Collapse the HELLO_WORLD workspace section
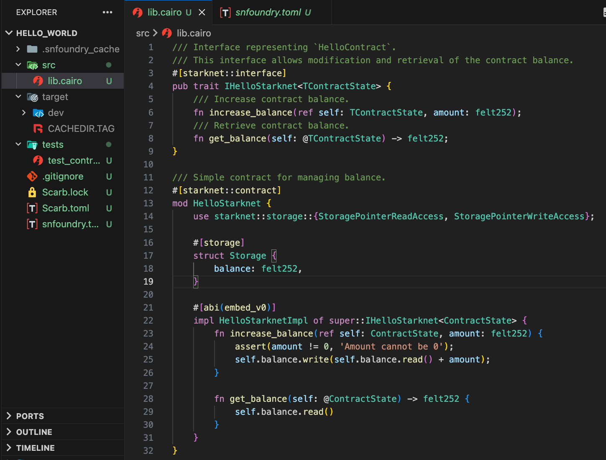This screenshot has width=606, height=460. tap(9, 33)
